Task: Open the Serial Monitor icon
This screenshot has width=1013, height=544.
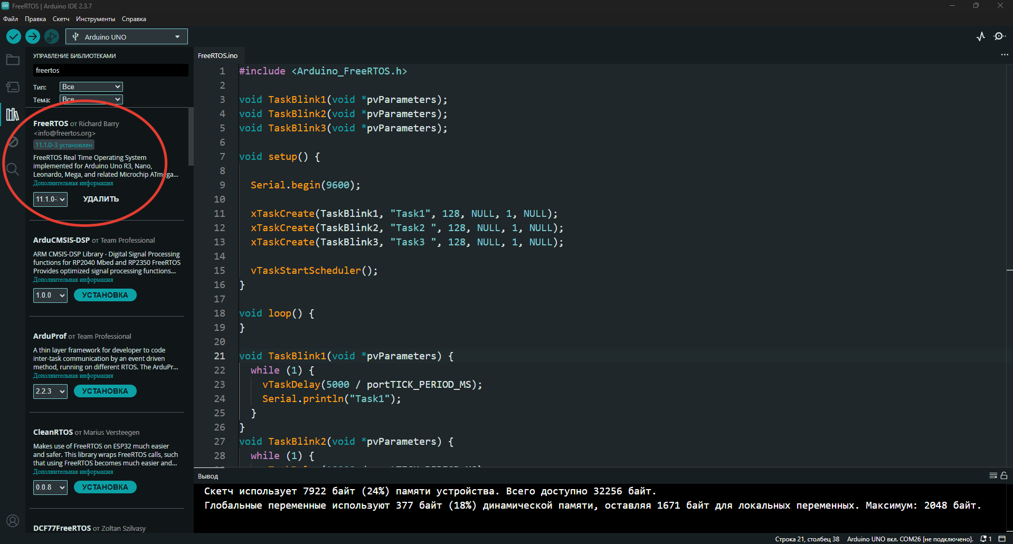Action: pos(999,36)
